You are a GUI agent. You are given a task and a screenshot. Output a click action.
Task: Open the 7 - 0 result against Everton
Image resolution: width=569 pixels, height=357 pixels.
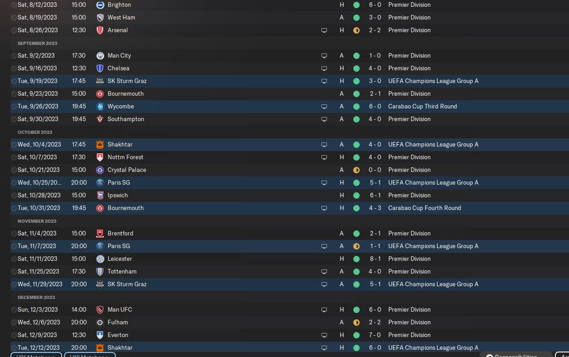(x=375, y=335)
